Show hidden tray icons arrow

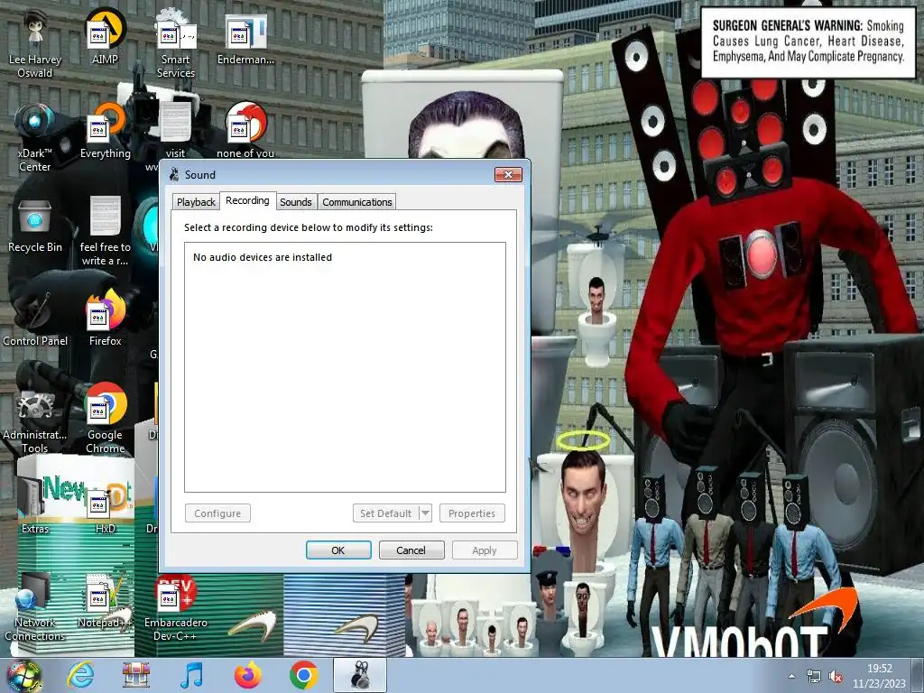click(x=791, y=677)
